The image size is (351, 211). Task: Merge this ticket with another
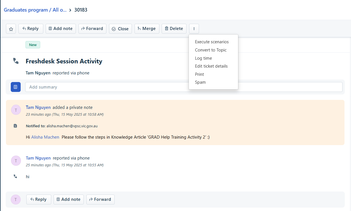click(x=147, y=29)
